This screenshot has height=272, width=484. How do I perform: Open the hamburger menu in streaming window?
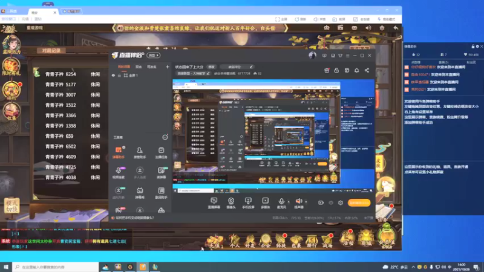click(x=347, y=56)
